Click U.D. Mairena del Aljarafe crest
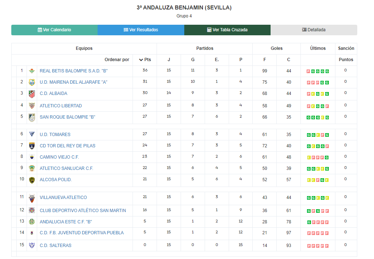The width and height of the screenshot is (374, 259). [32, 82]
